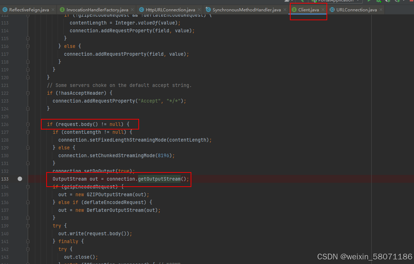Click the hasAcceptHeader condition on line 122
Viewport: 414px width, 264px height.
pyautogui.click(x=81, y=93)
